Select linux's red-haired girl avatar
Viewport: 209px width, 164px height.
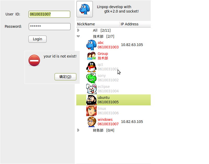(91, 111)
